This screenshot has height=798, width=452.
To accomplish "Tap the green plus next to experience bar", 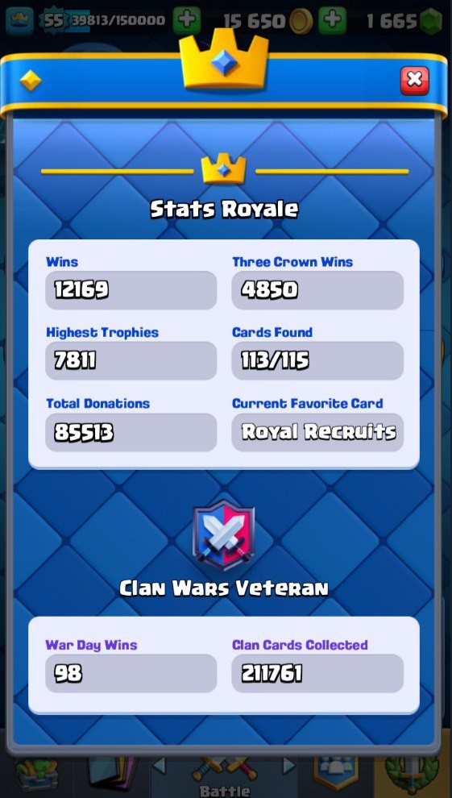I will [x=187, y=20].
